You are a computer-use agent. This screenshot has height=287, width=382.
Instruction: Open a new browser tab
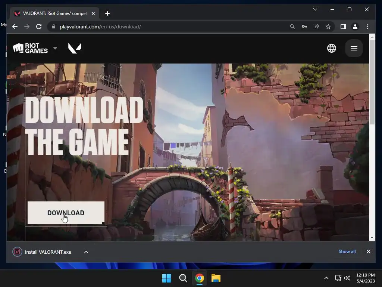coord(107,13)
